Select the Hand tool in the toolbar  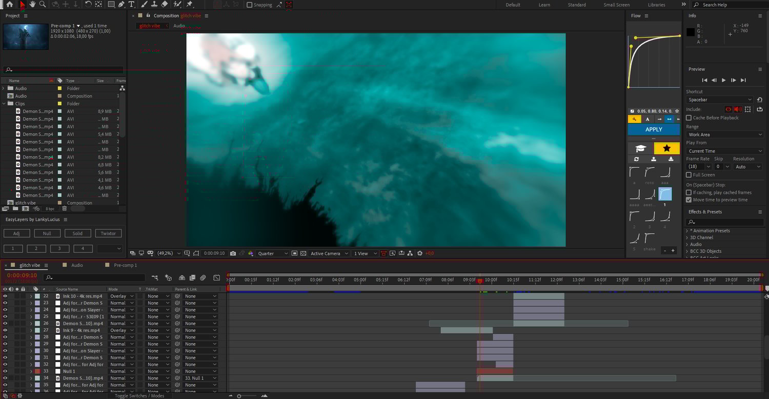coord(32,5)
